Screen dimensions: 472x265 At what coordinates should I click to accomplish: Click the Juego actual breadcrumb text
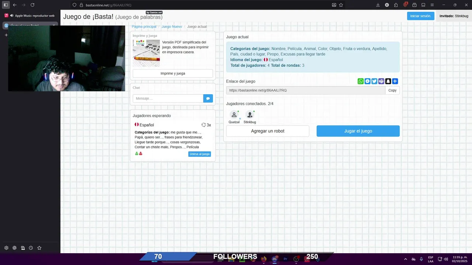pyautogui.click(x=197, y=26)
